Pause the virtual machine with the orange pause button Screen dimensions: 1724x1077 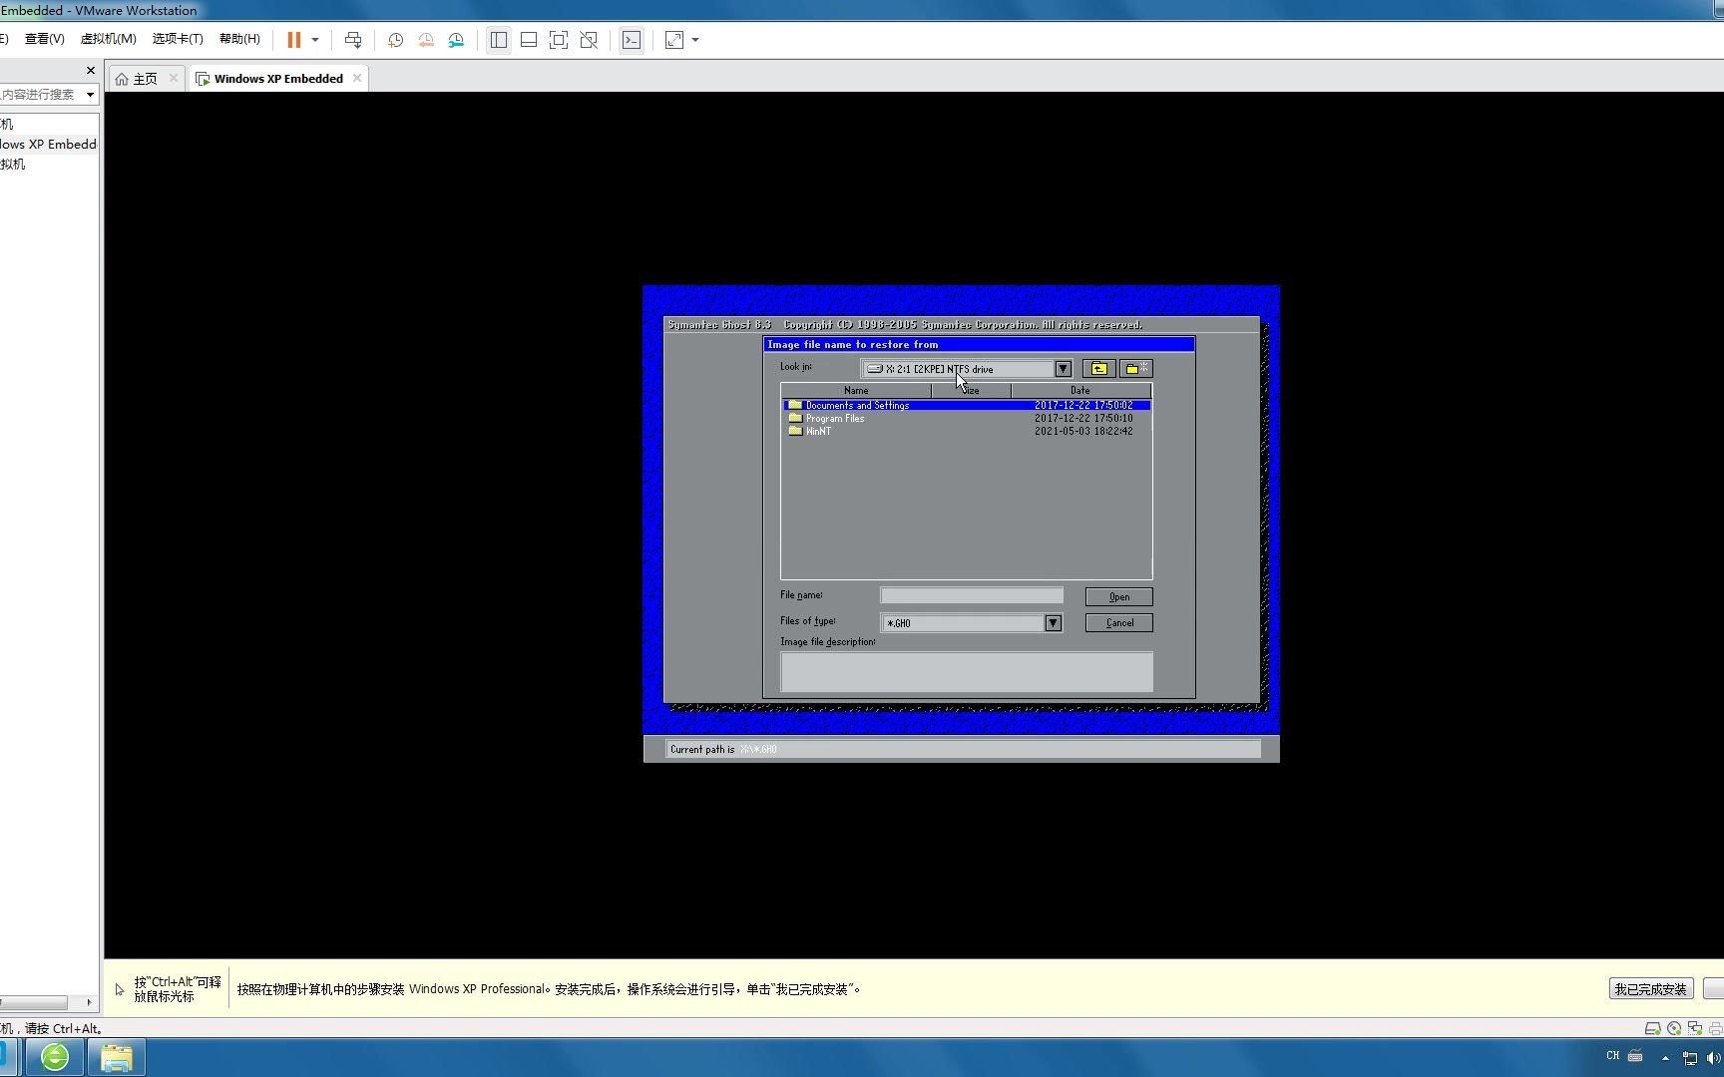[x=293, y=40]
